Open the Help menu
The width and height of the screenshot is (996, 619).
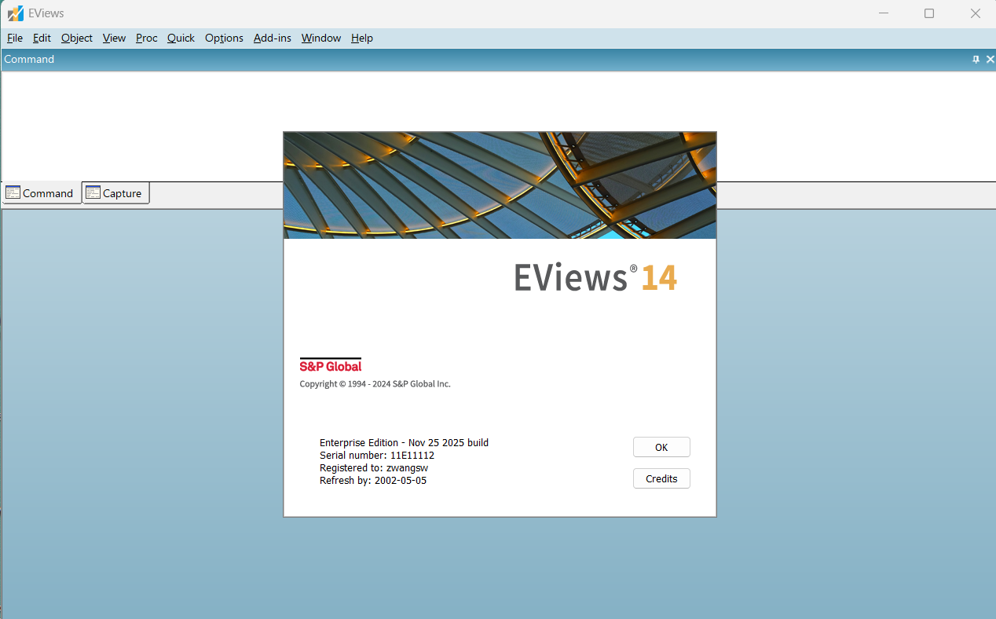point(362,38)
